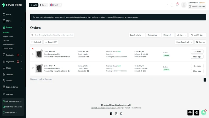
Task: Go to Disputes in sidebar
Action: [6, 40]
